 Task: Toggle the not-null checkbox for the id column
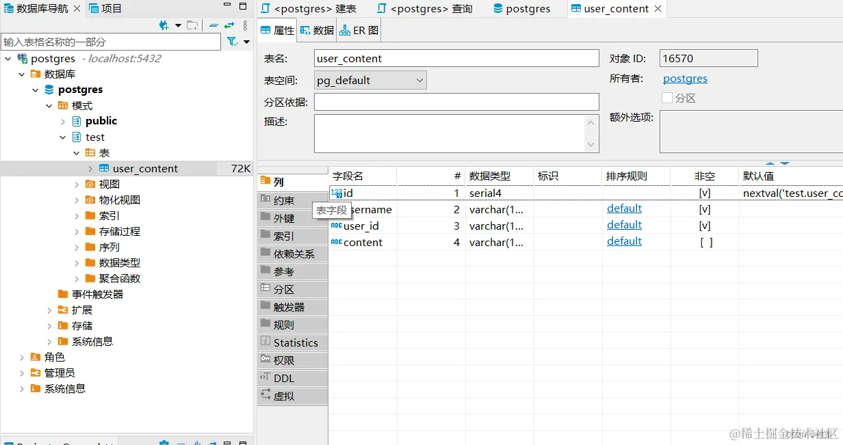[x=705, y=193]
